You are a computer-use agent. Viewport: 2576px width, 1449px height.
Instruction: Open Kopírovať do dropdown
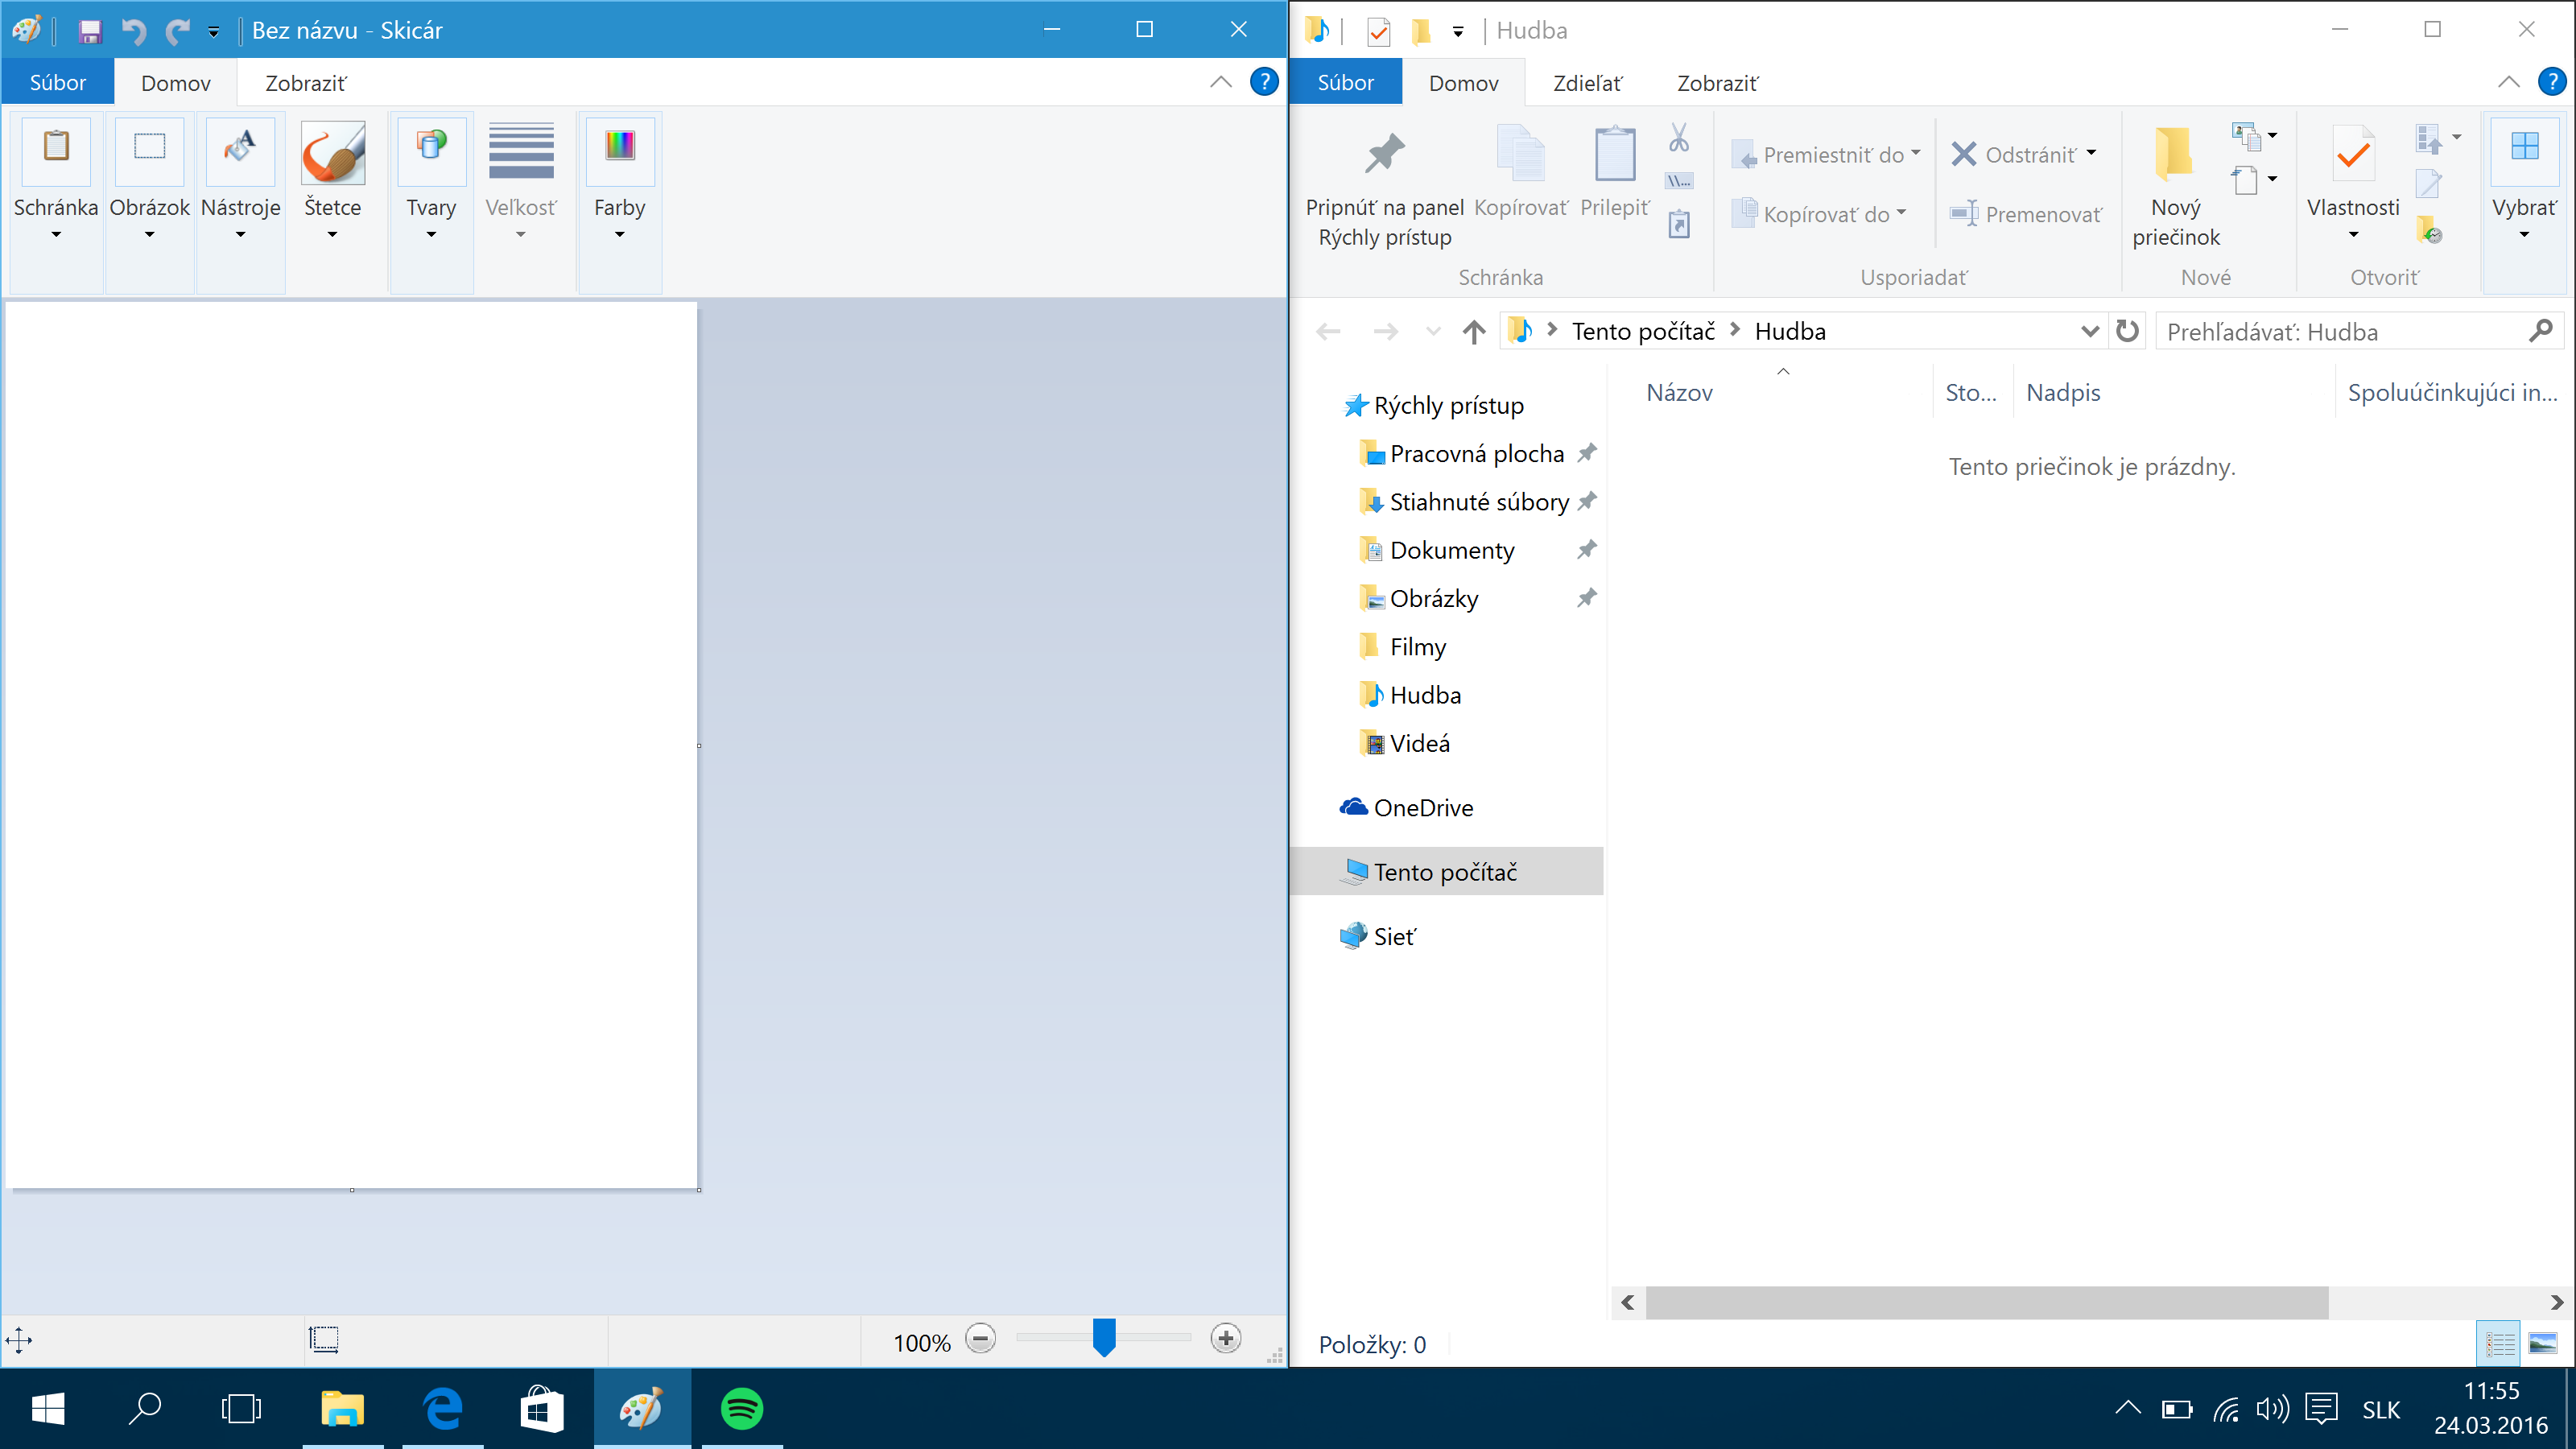tap(1819, 213)
